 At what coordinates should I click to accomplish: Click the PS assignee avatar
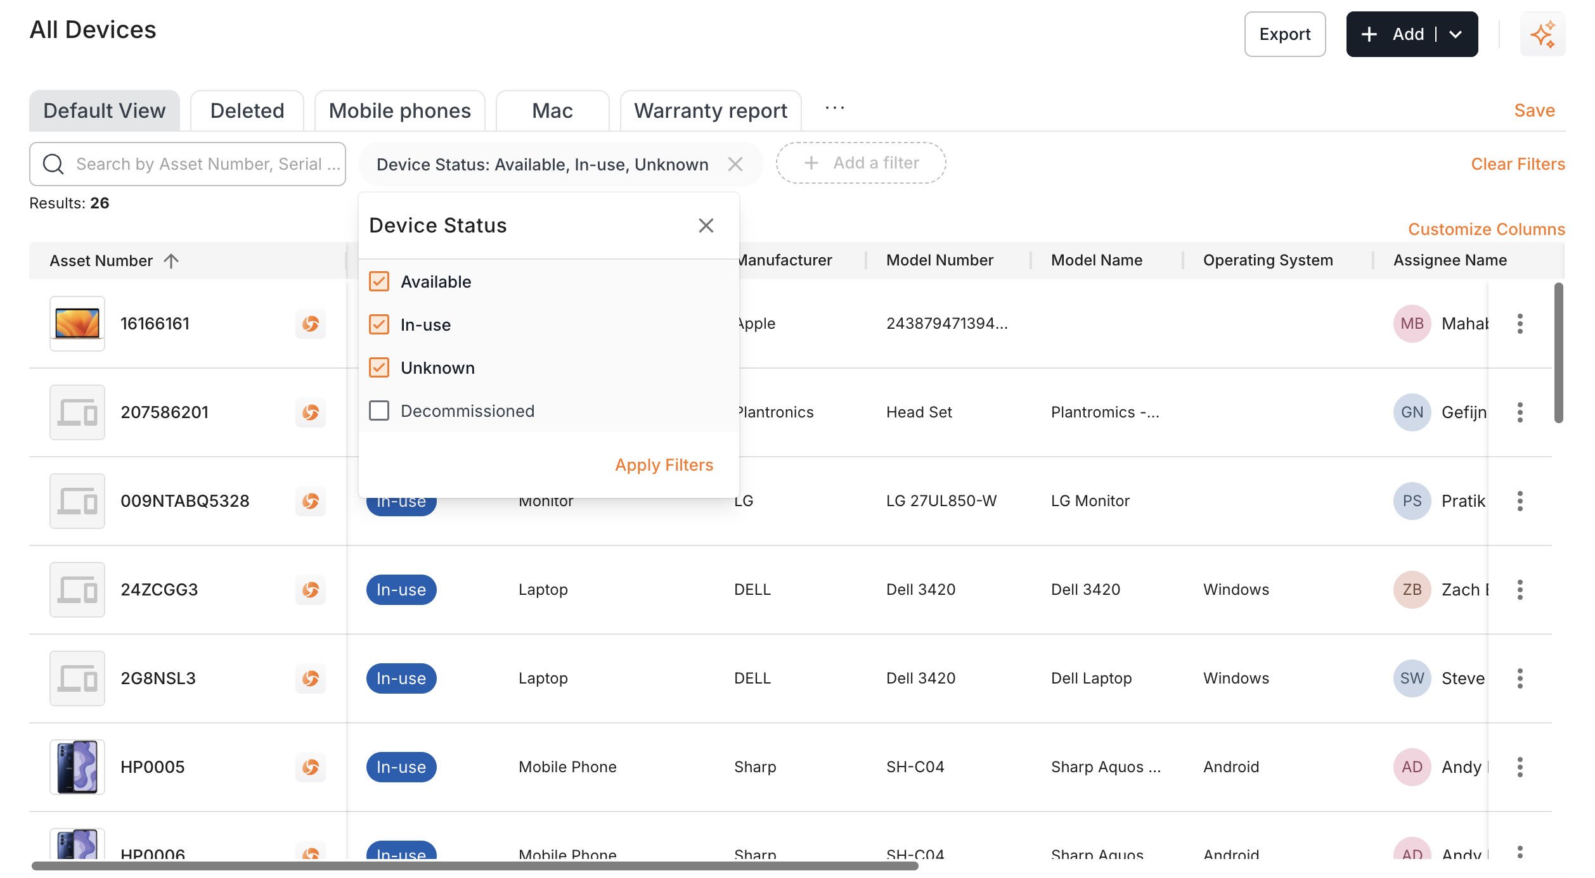(x=1412, y=501)
